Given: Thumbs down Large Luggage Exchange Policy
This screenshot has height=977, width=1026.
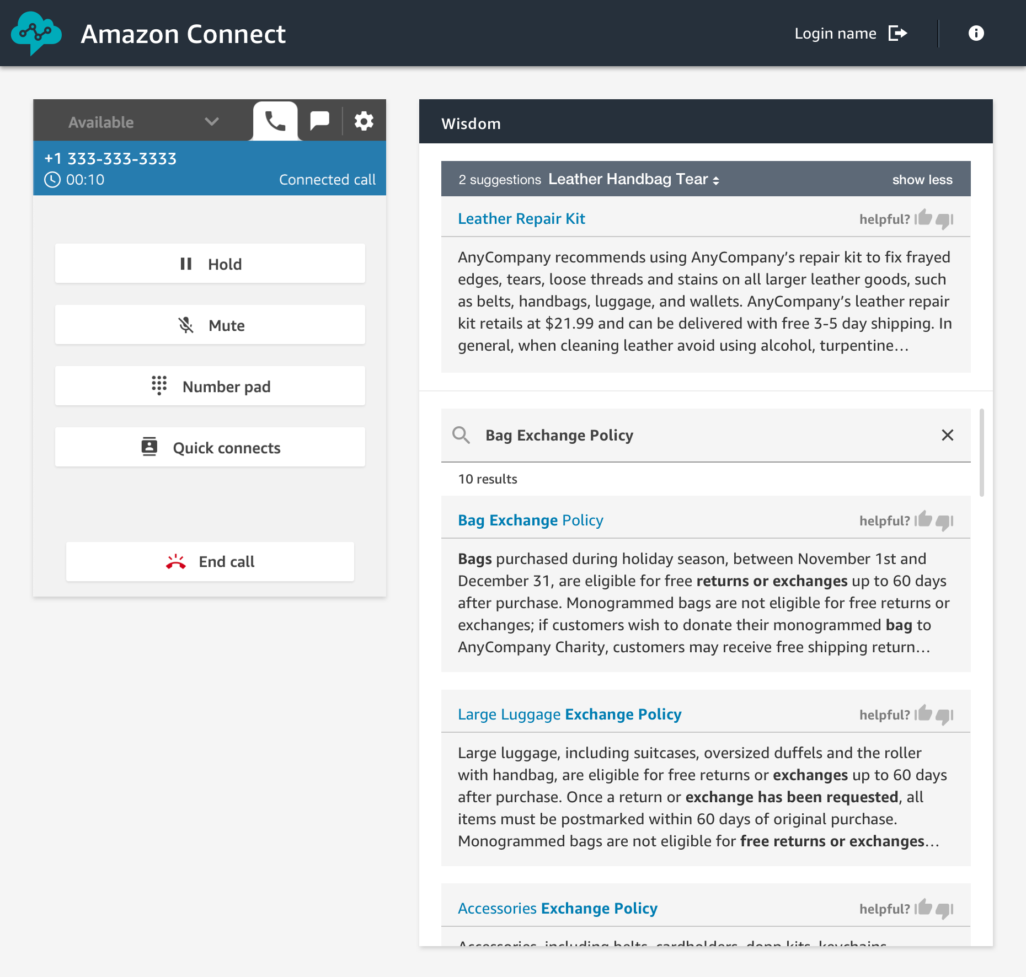Looking at the screenshot, I should [x=945, y=716].
